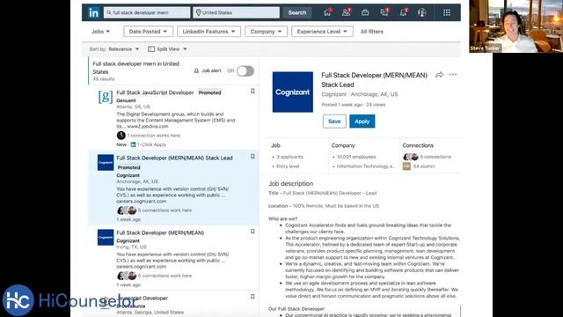Open the Notifications bell icon
This screenshot has width=563, height=317.
click(403, 12)
